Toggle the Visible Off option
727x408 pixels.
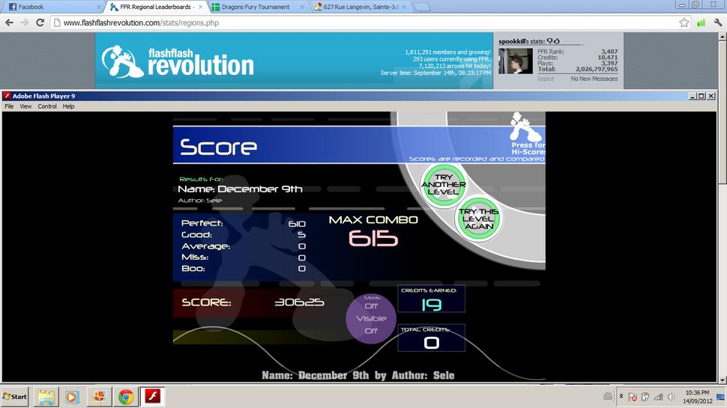pos(371,324)
